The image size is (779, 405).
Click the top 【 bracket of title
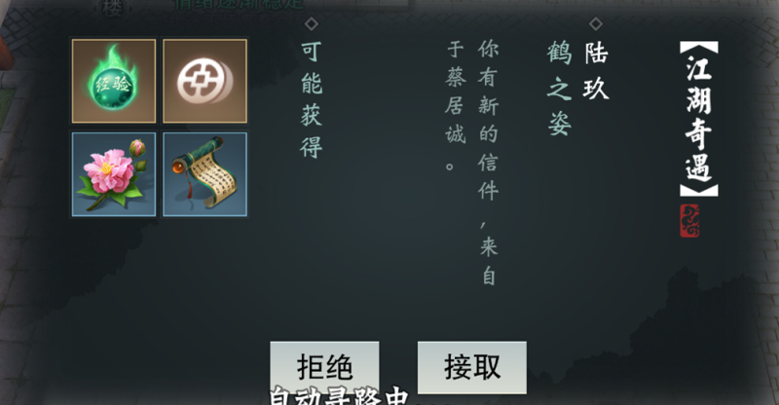(699, 47)
